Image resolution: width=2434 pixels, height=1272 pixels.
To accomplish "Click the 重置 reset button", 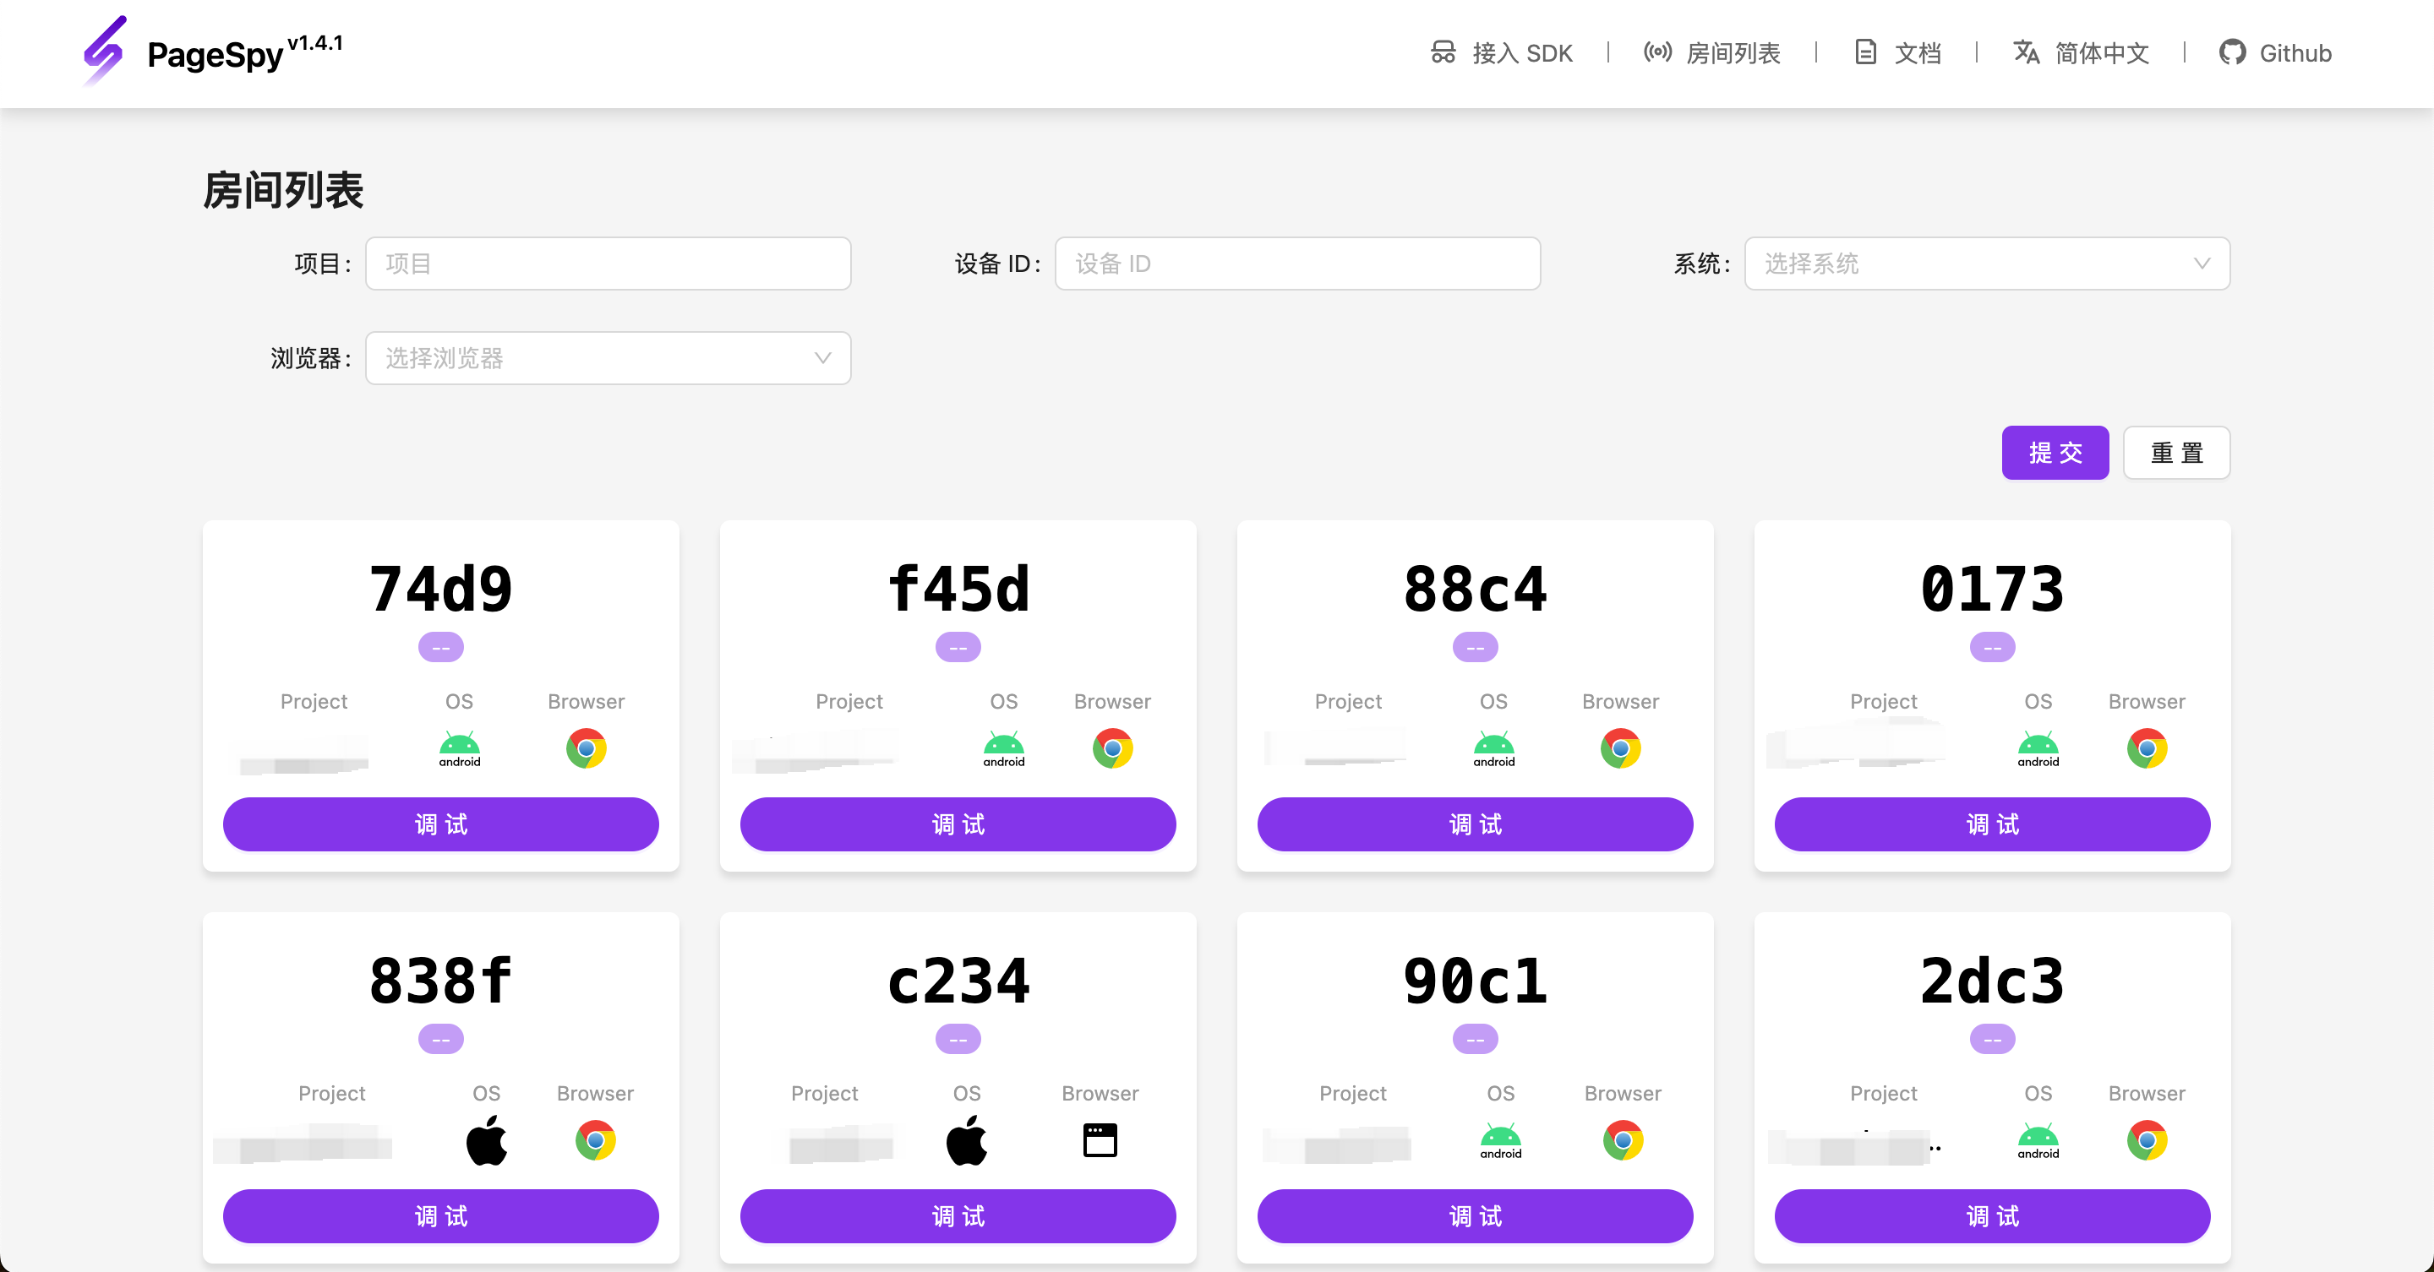I will pos(2176,453).
